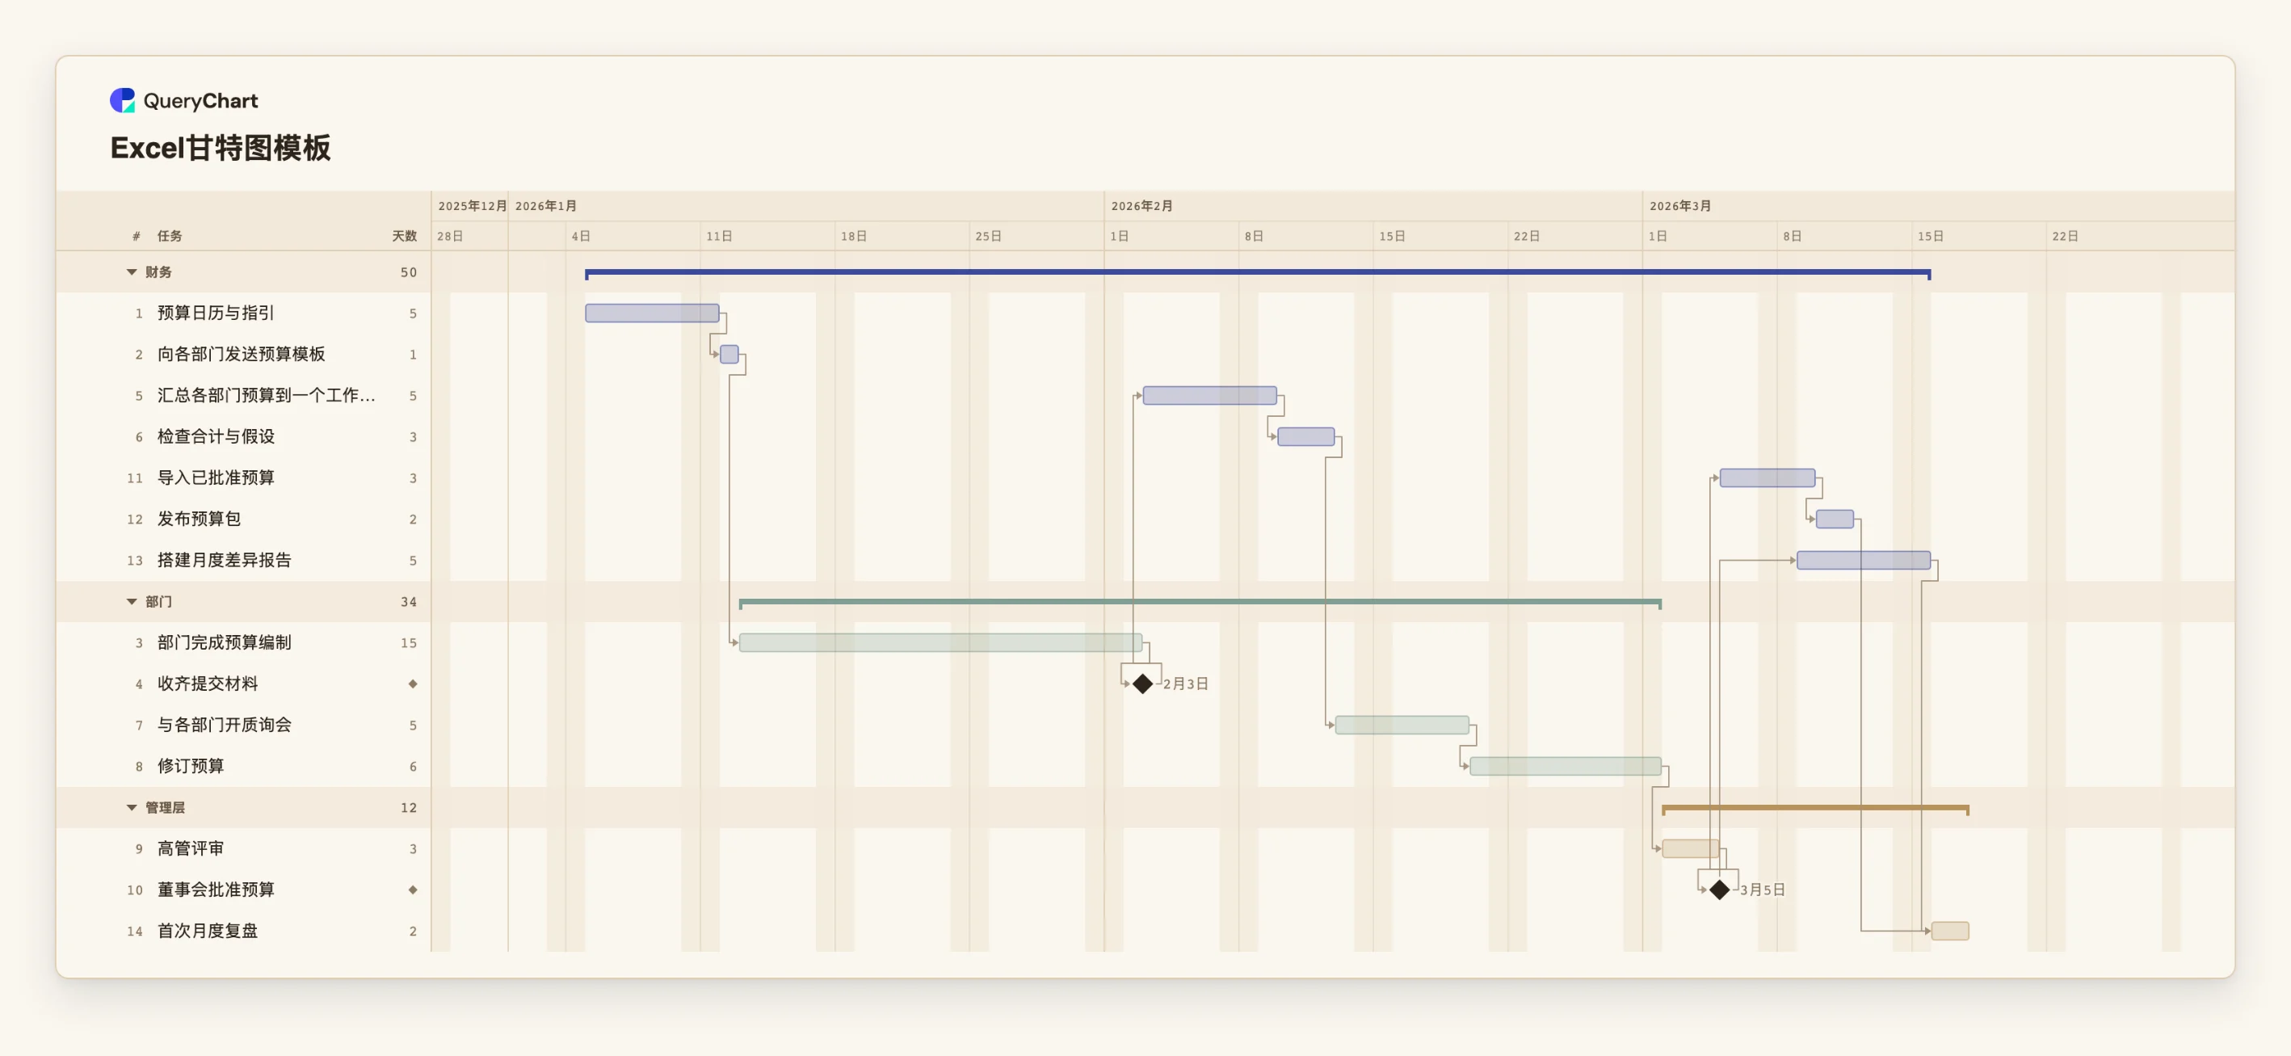The height and width of the screenshot is (1056, 2291).
Task: Click the small diamond in the 董事会批准预算 days column
Action: 413,890
